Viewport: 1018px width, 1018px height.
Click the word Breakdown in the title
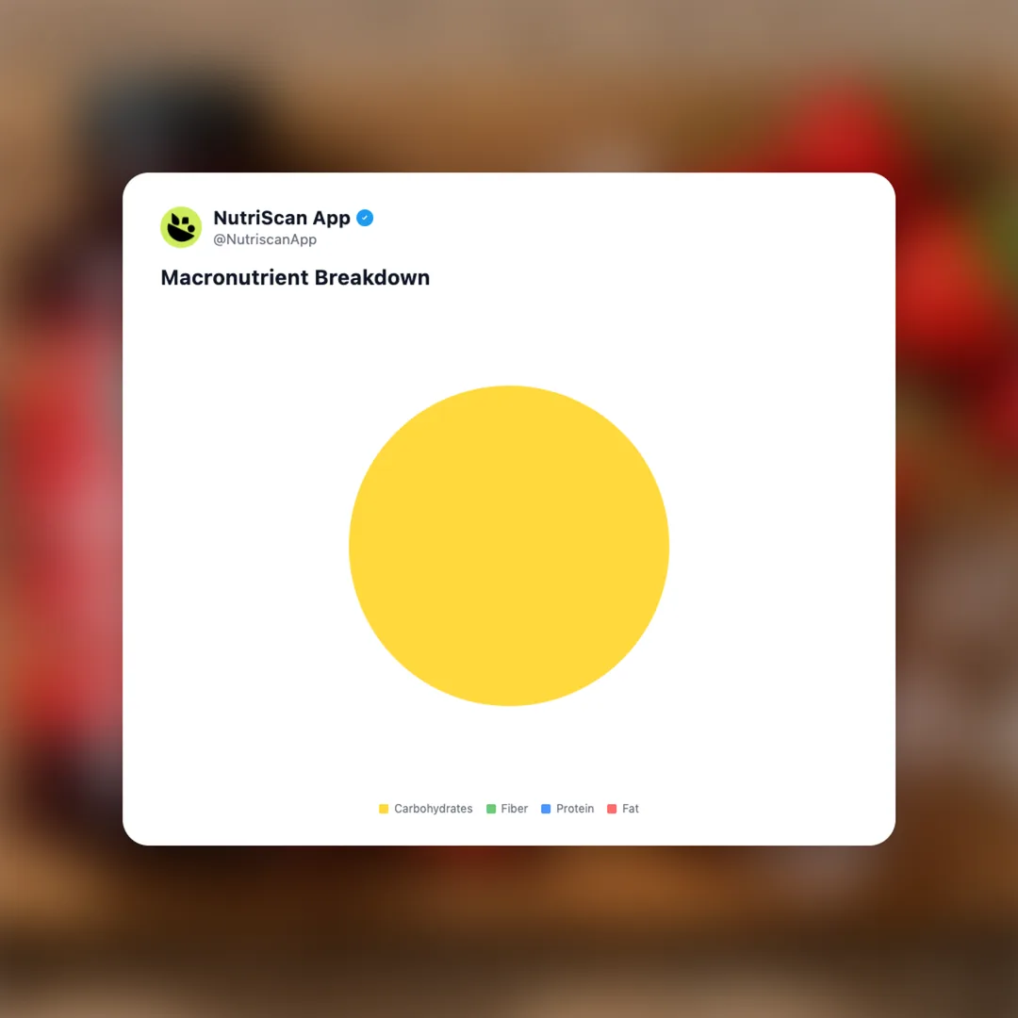click(372, 278)
